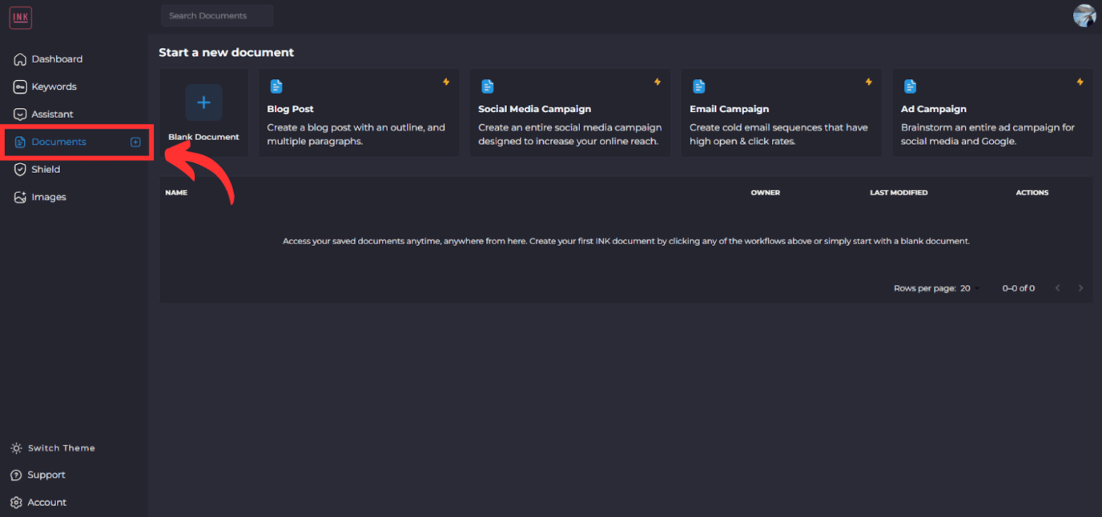The image size is (1102, 517).
Task: Click lightning bolt on Email Campaign card
Action: pos(869,82)
